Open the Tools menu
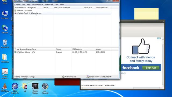The height and width of the screenshot is (97, 172). coord(56,4)
